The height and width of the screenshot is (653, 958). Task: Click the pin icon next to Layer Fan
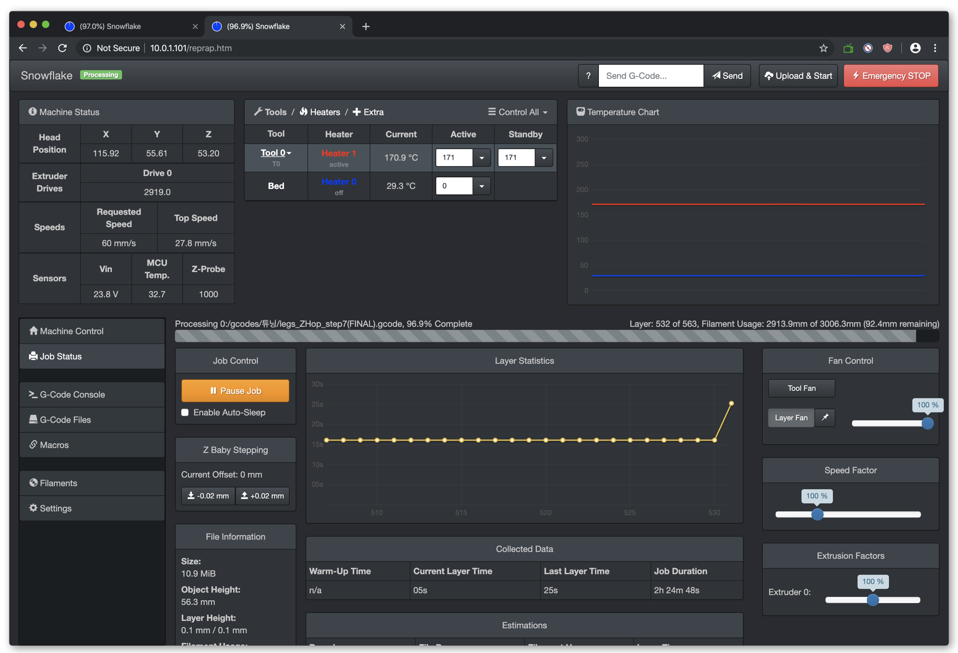point(825,418)
